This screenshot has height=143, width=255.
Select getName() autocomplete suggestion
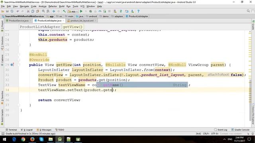[x=142, y=85]
